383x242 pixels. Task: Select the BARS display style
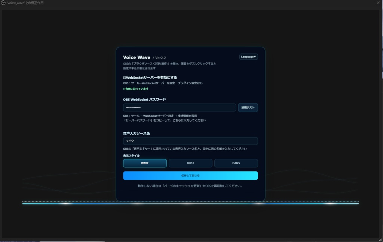point(236,163)
